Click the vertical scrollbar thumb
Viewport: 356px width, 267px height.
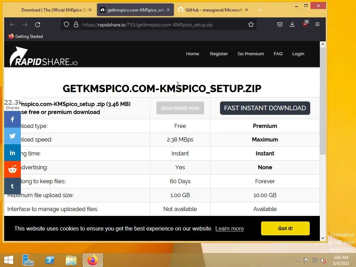click(x=323, y=101)
